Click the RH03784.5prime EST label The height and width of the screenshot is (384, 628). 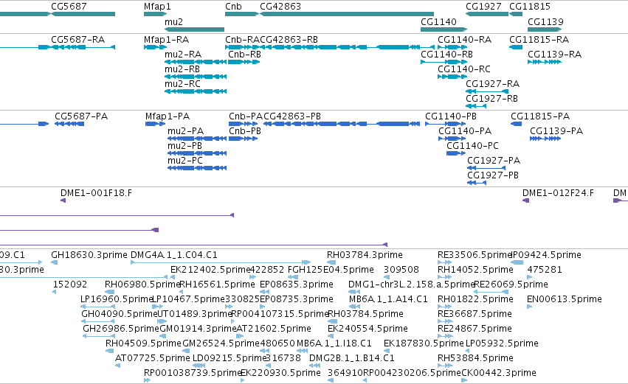pos(366,315)
